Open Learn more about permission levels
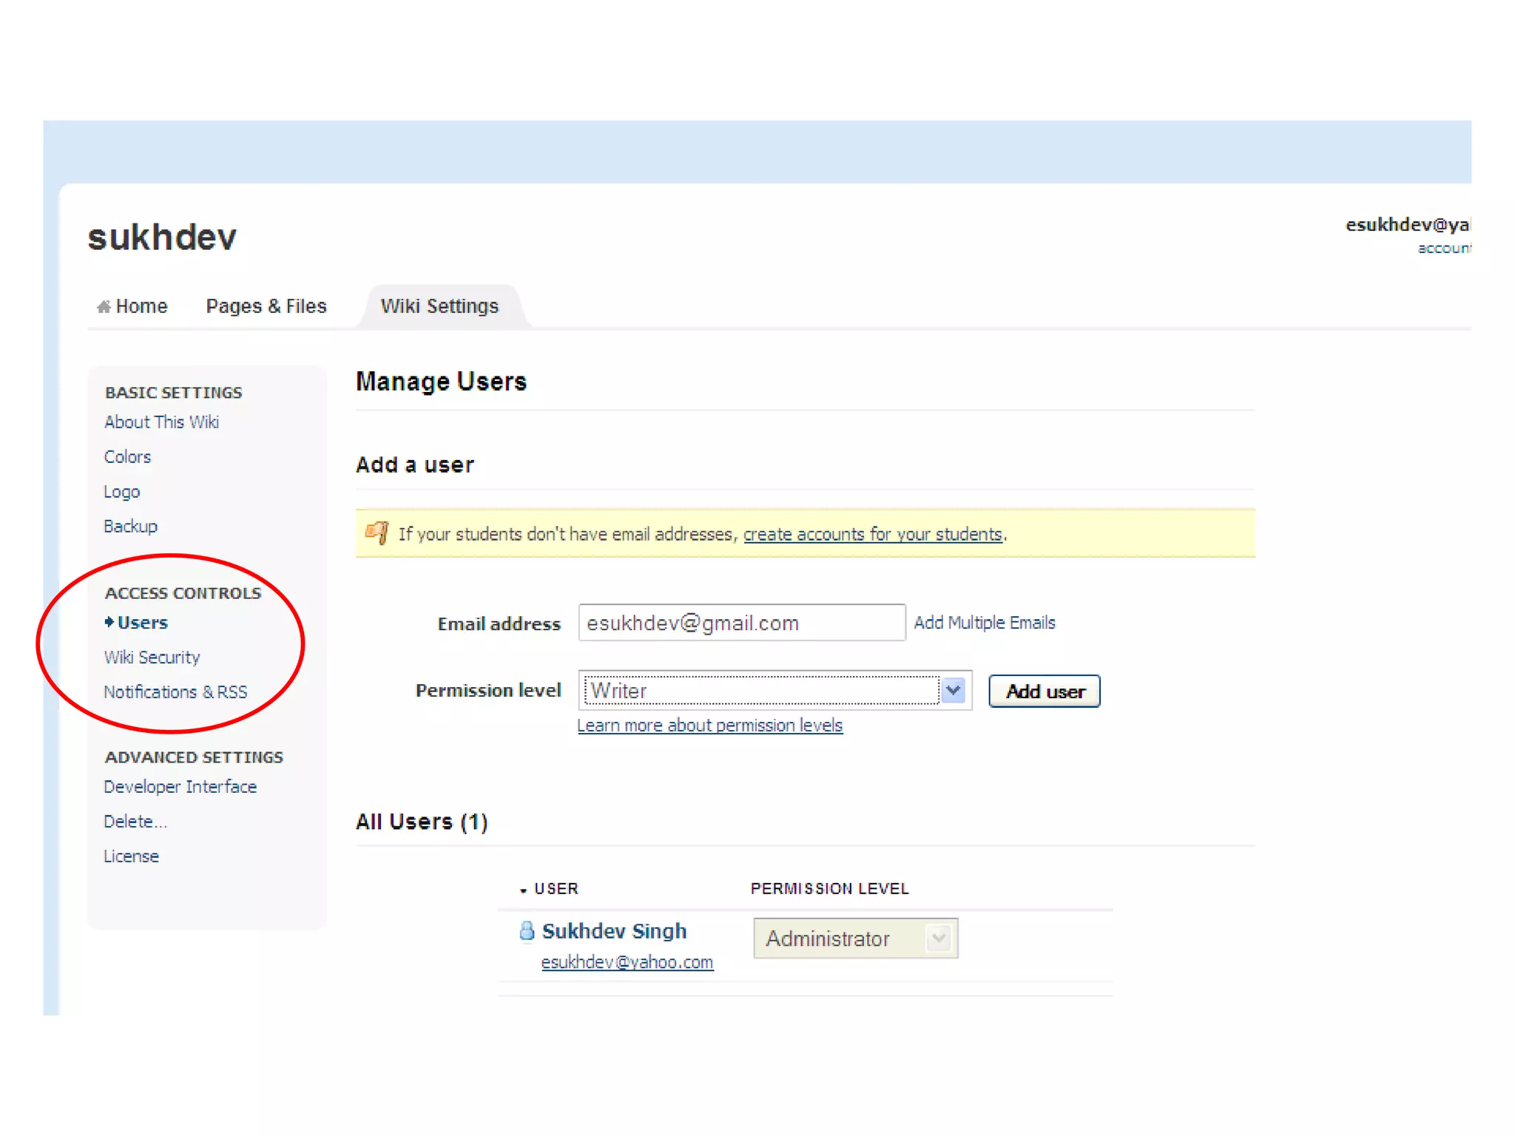 point(709,726)
